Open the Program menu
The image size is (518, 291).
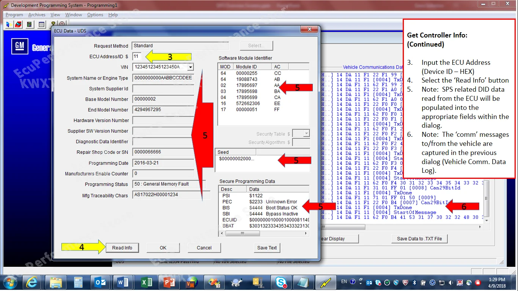click(14, 15)
